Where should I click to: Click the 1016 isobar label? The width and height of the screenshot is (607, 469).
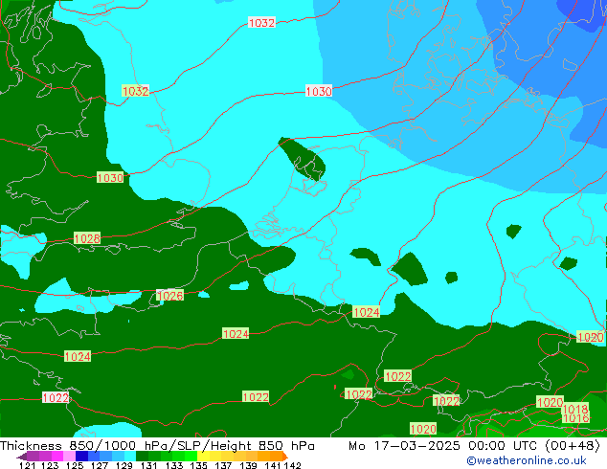(x=575, y=418)
